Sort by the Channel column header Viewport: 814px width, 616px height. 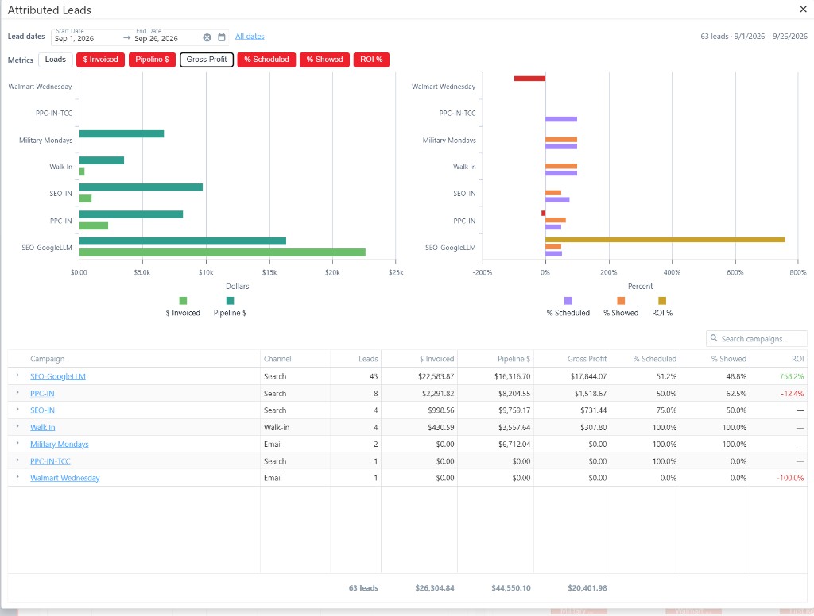(277, 359)
